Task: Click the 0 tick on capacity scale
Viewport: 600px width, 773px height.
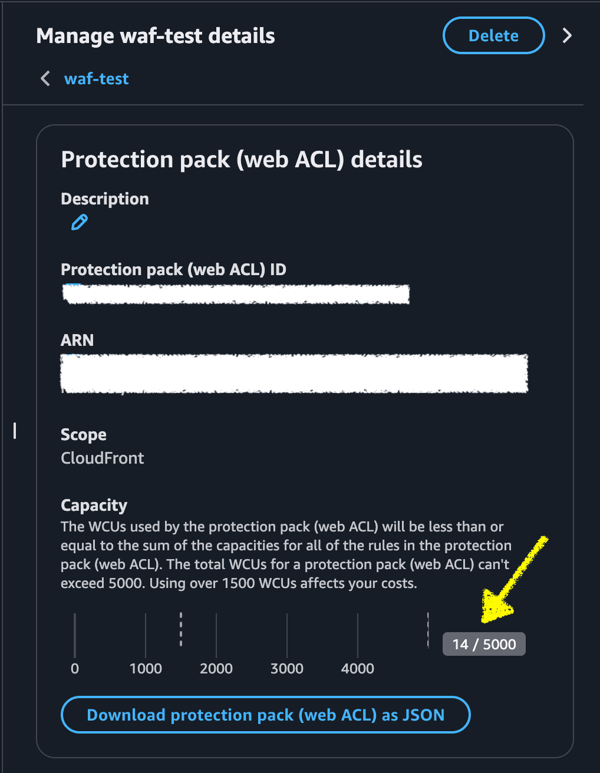Action: pos(75,668)
